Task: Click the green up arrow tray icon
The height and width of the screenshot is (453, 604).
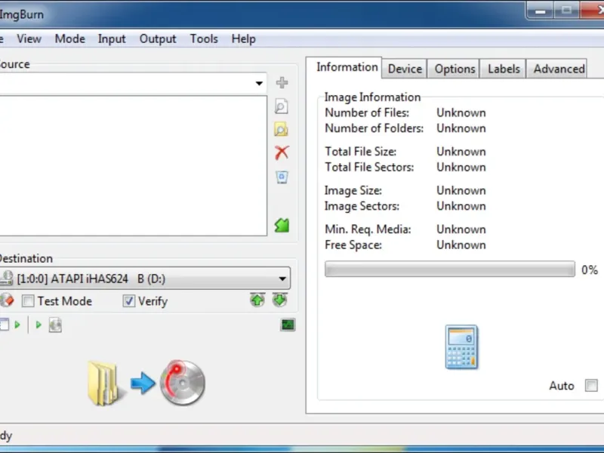Action: pyautogui.click(x=257, y=300)
